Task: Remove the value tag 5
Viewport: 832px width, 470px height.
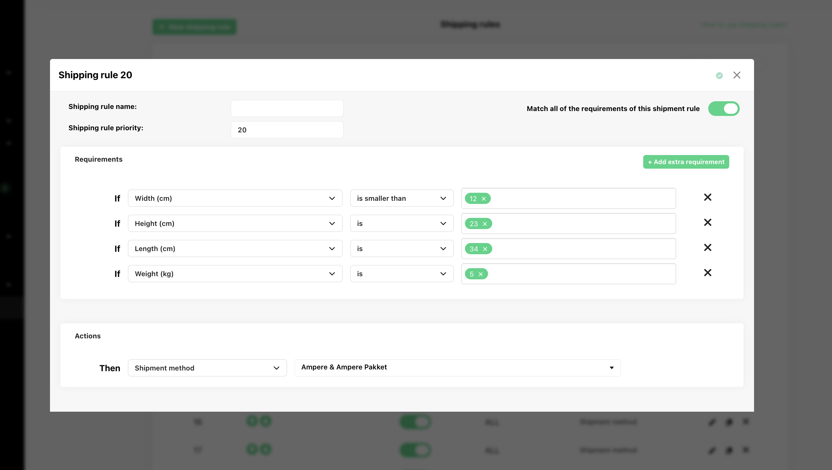Action: click(x=481, y=274)
